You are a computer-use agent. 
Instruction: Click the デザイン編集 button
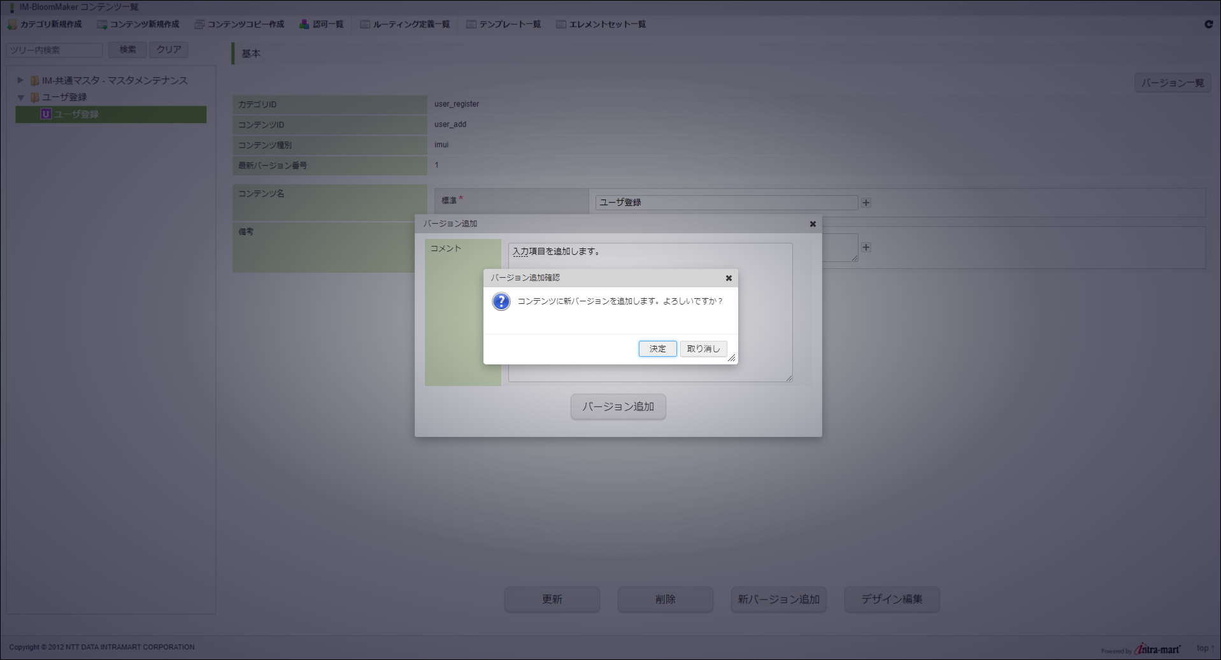point(892,599)
